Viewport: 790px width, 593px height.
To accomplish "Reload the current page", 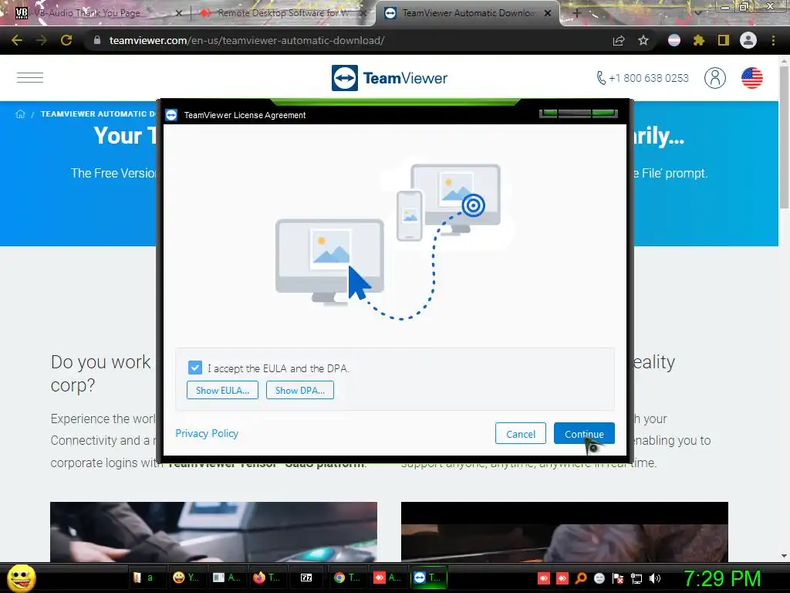I will 66,40.
